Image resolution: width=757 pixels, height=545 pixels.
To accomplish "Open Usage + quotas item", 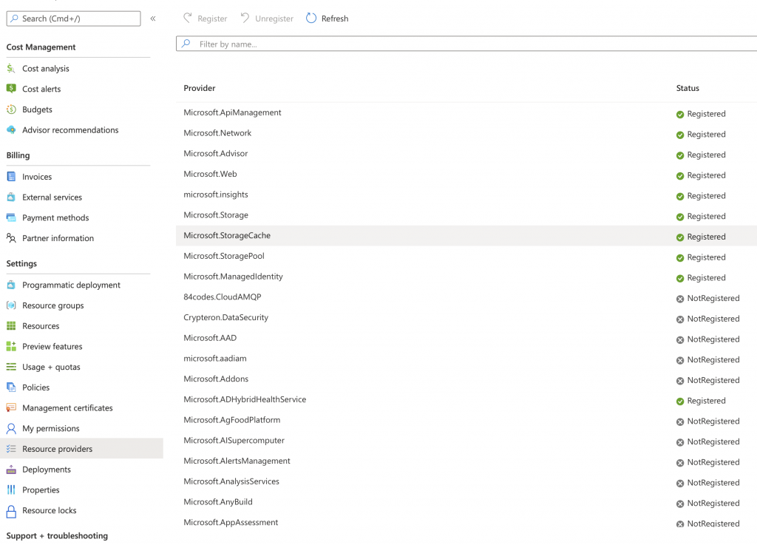I will [x=51, y=367].
